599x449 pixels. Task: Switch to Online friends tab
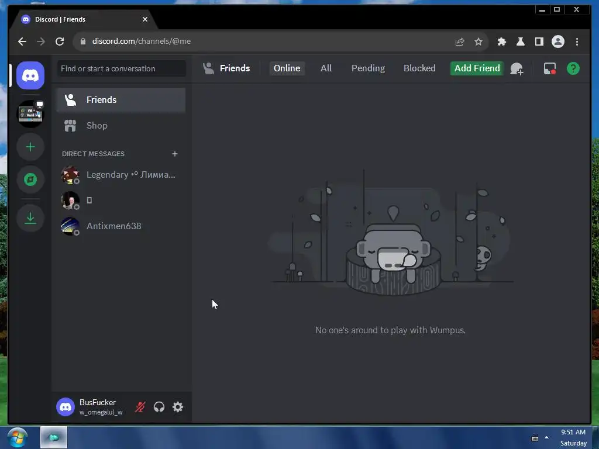pyautogui.click(x=287, y=68)
